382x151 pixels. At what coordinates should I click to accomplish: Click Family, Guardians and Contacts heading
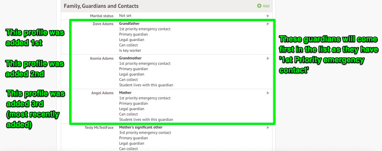point(101,6)
